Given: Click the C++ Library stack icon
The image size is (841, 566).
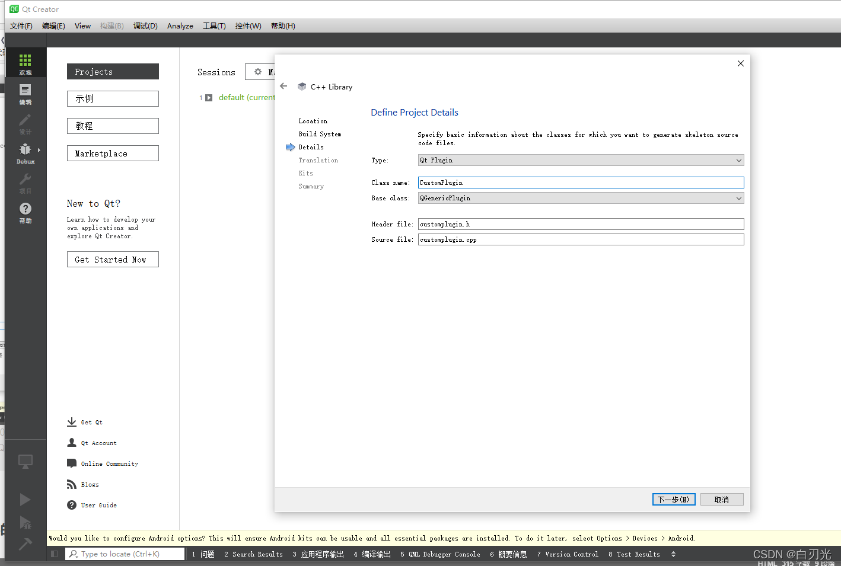Looking at the screenshot, I should click(302, 87).
